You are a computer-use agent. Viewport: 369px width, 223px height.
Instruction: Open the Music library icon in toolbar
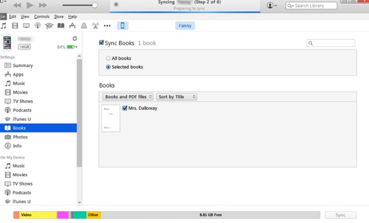pos(4,25)
